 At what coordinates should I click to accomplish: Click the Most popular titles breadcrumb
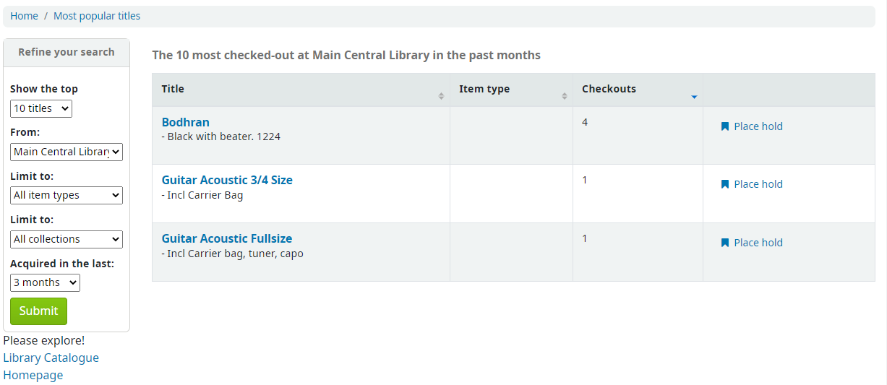(x=97, y=16)
